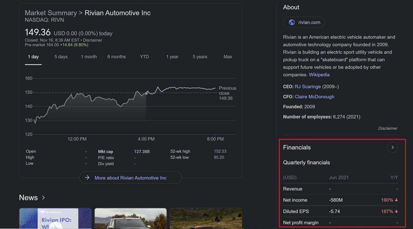Click the P/E ratio label
Screen dimensions: 413x229
pyautogui.click(x=106, y=158)
